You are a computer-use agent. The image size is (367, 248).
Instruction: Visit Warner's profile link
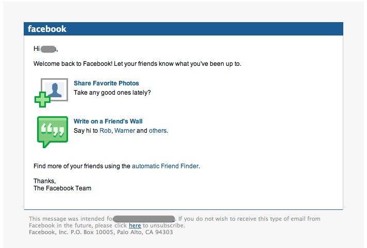(x=124, y=131)
